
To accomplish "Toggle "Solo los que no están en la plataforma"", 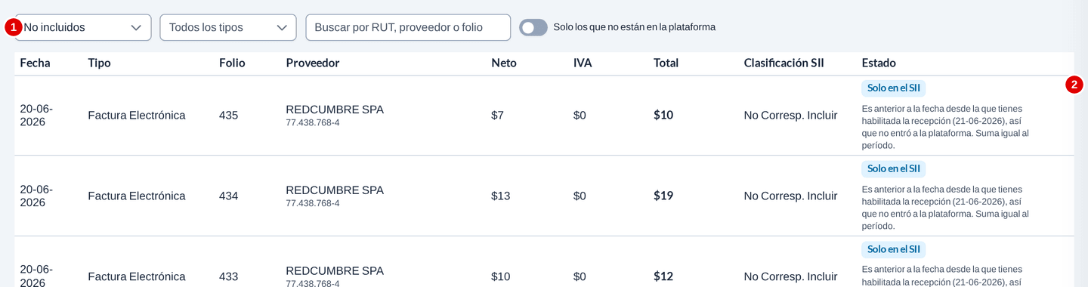I will tap(533, 27).
